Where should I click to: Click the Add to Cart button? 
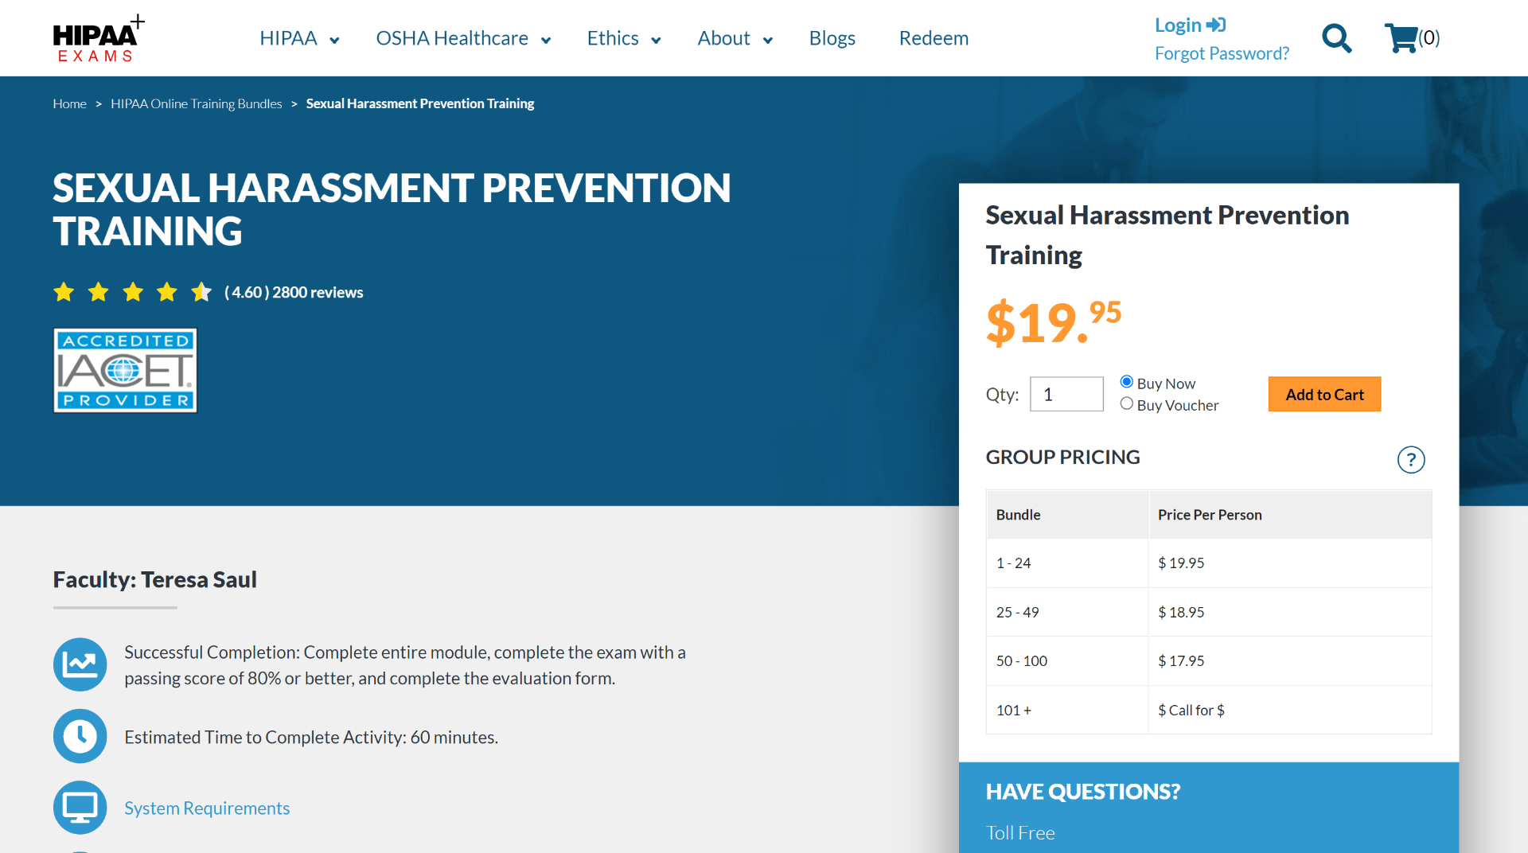pos(1323,394)
